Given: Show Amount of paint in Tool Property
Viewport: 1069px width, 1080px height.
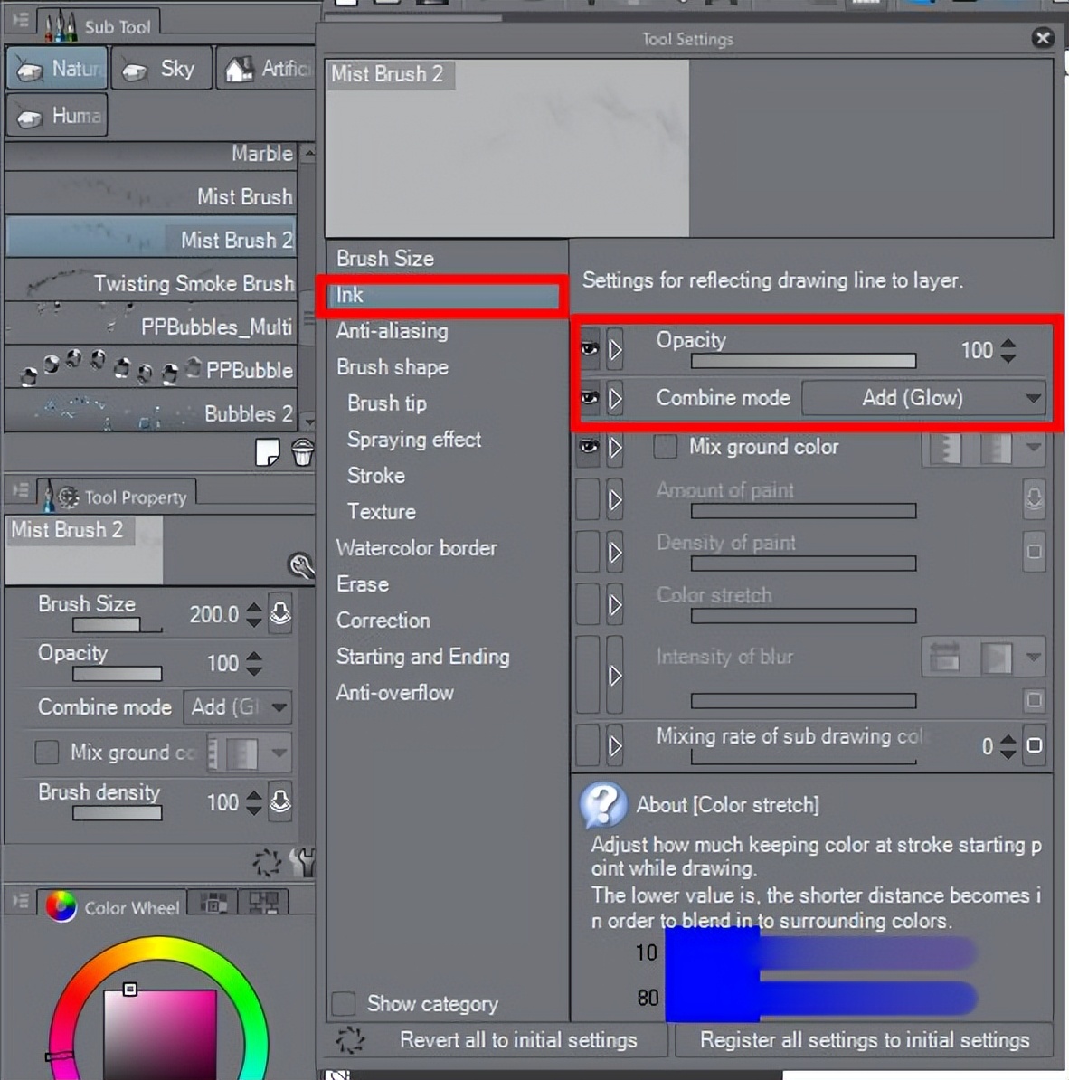Looking at the screenshot, I should tap(588, 498).
